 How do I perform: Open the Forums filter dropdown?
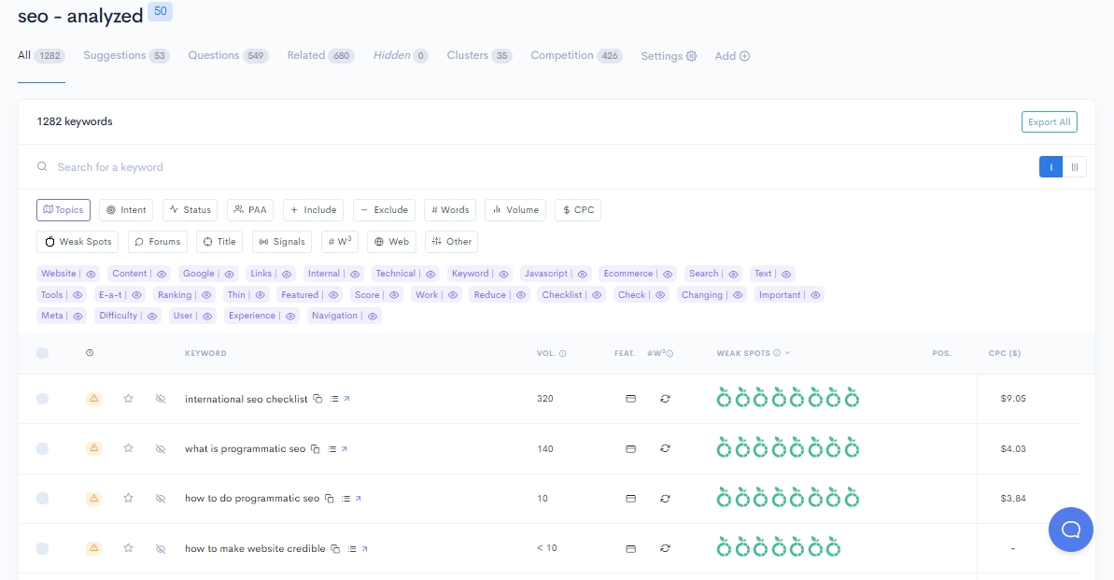coord(158,242)
